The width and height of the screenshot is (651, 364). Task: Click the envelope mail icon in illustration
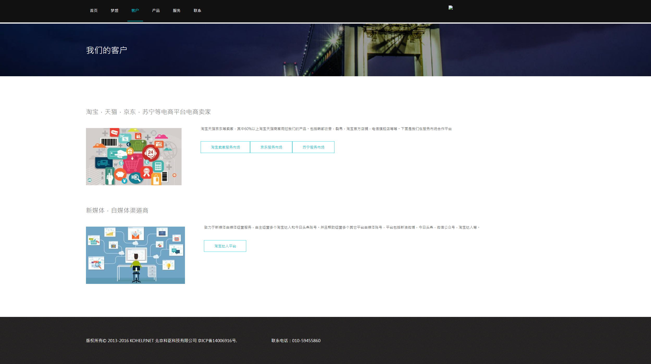tap(135, 236)
